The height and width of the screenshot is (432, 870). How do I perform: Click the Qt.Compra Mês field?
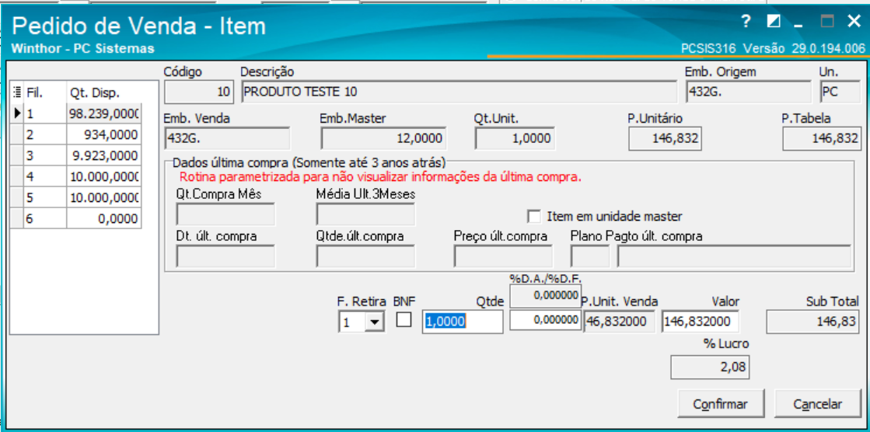pos(225,214)
